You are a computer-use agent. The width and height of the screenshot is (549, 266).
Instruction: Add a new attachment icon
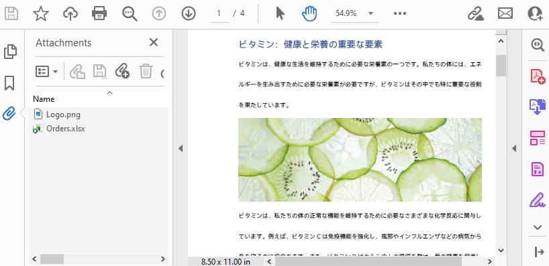pos(122,71)
